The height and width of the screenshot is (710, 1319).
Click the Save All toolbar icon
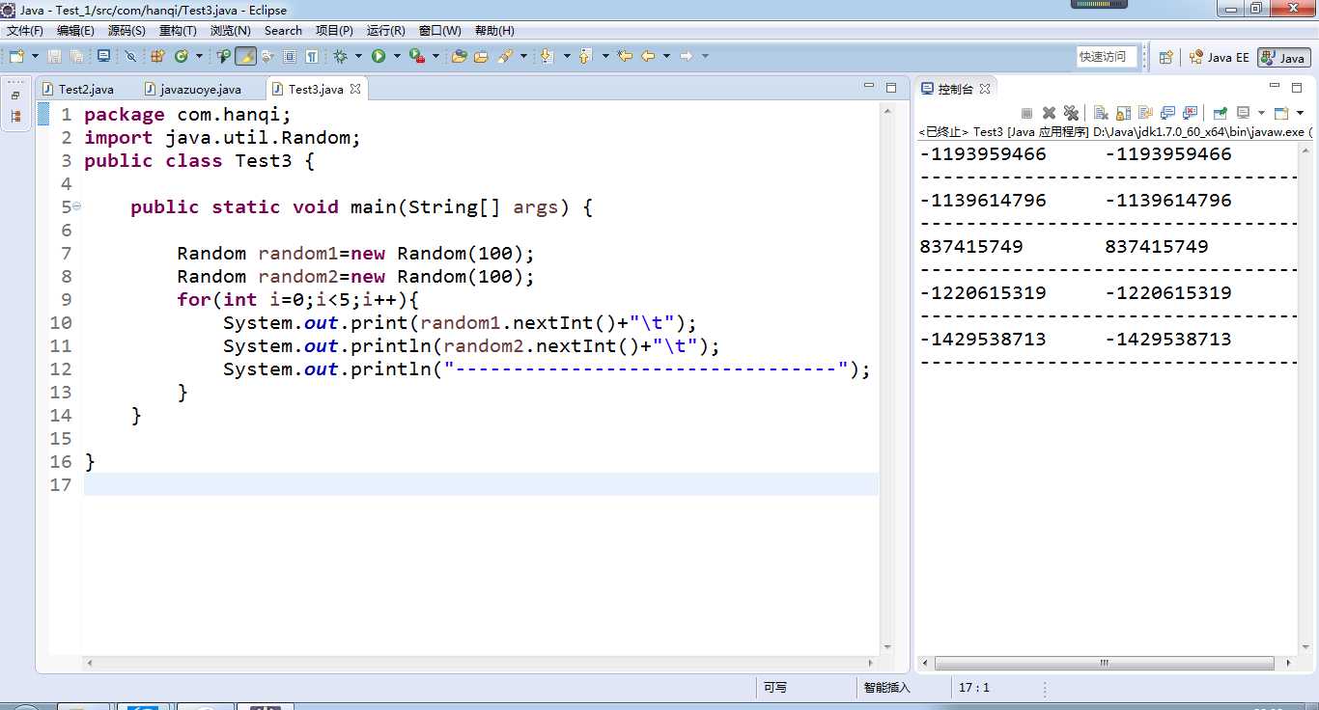pos(77,57)
